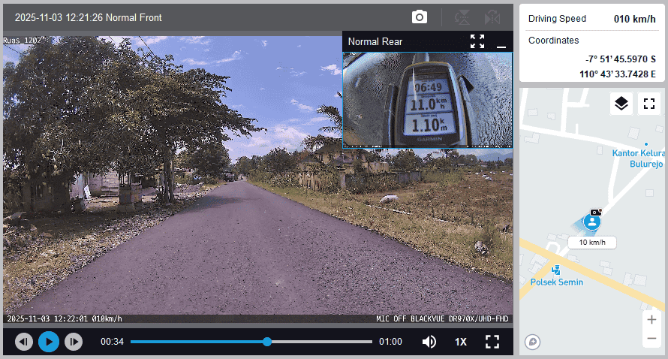Viewport: 668px width, 359px height.
Task: Change the 1X playback speed
Action: tap(460, 342)
